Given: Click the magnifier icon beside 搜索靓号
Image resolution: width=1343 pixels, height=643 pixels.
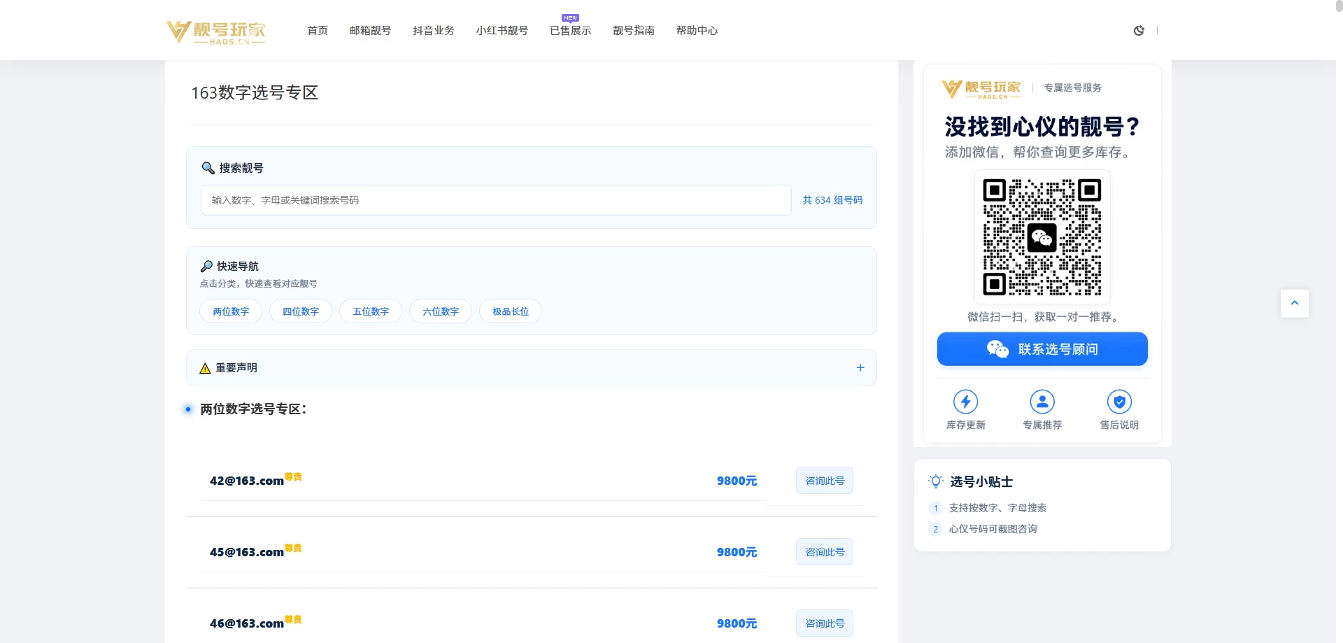Looking at the screenshot, I should (x=208, y=168).
